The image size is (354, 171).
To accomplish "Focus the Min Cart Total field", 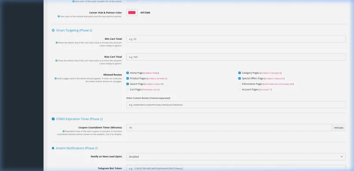I will 236,39.
